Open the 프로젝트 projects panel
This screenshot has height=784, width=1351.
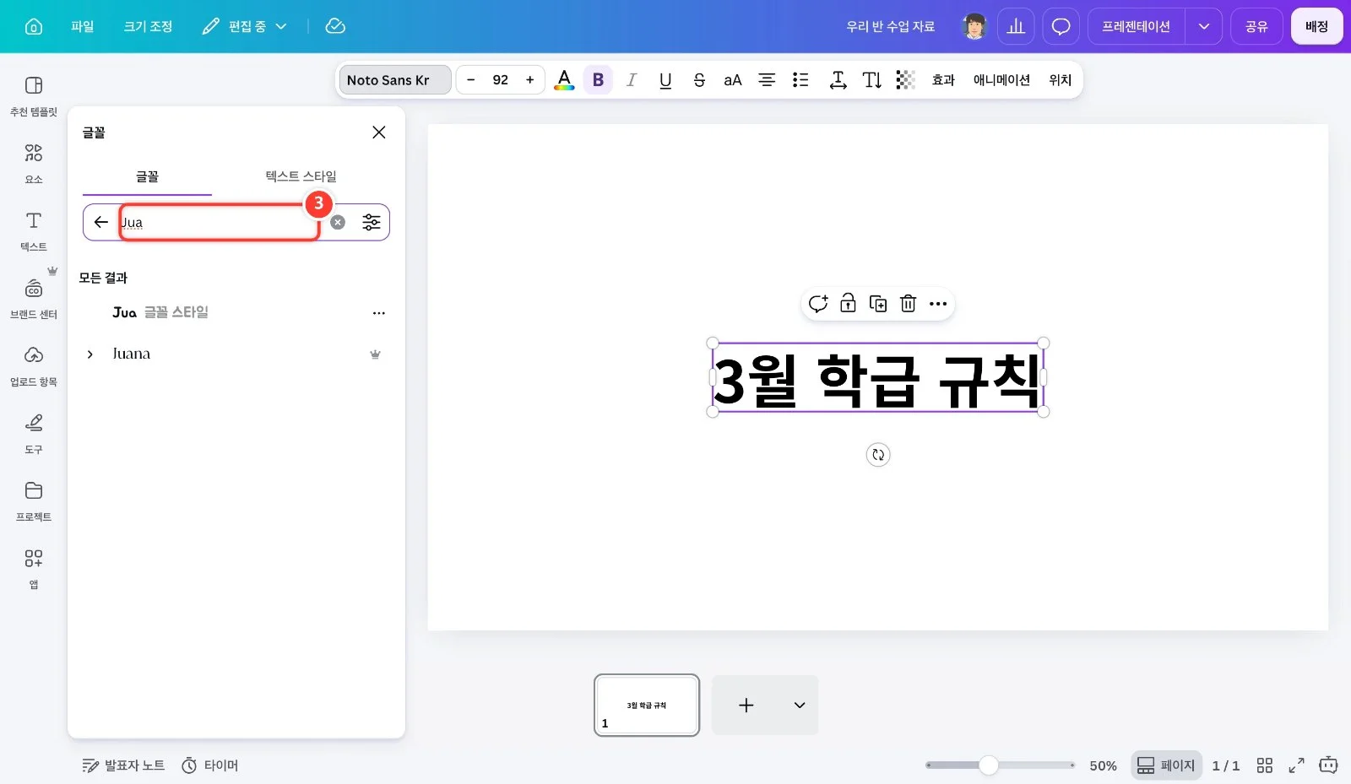point(34,500)
